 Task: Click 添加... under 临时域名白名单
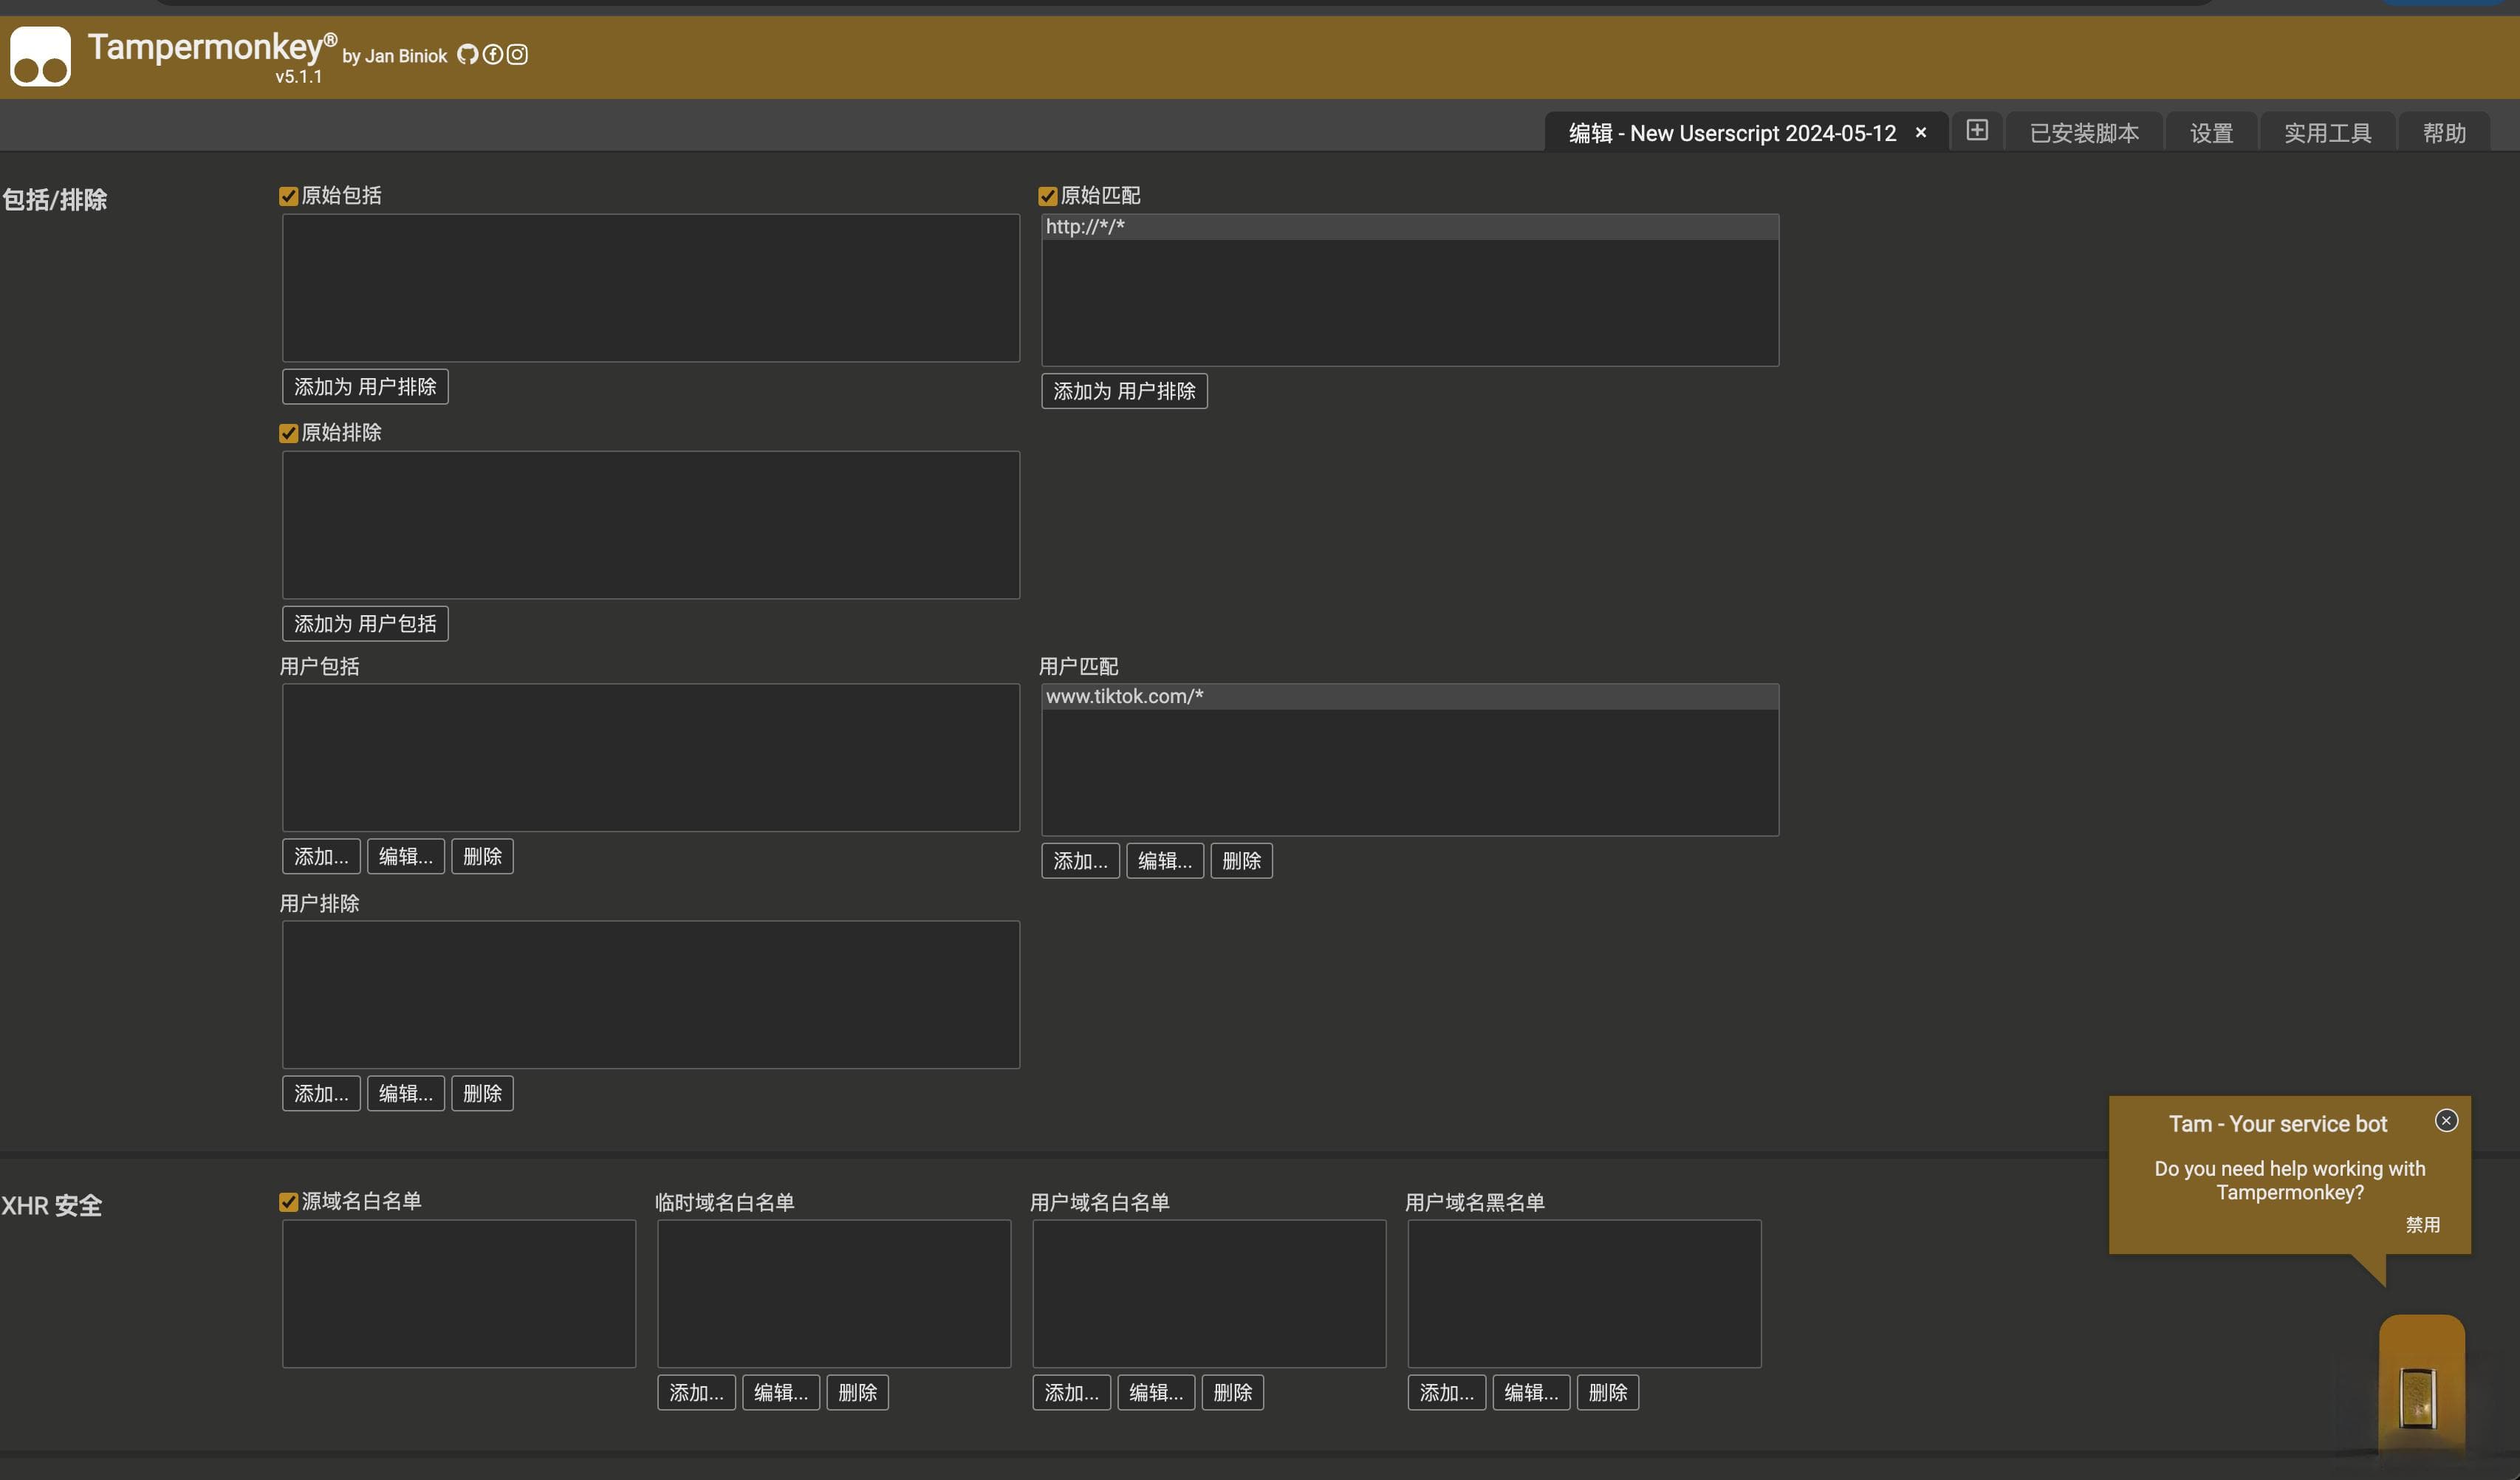pos(696,1392)
